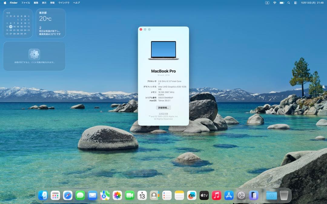Open Spotlight via the magnifying glass icon

289,3
